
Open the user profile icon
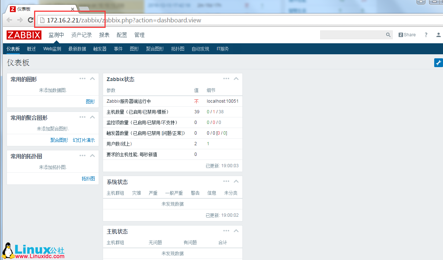click(438, 34)
